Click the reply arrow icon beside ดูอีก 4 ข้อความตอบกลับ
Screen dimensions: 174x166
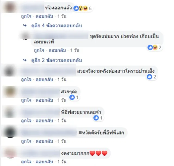point(25,25)
